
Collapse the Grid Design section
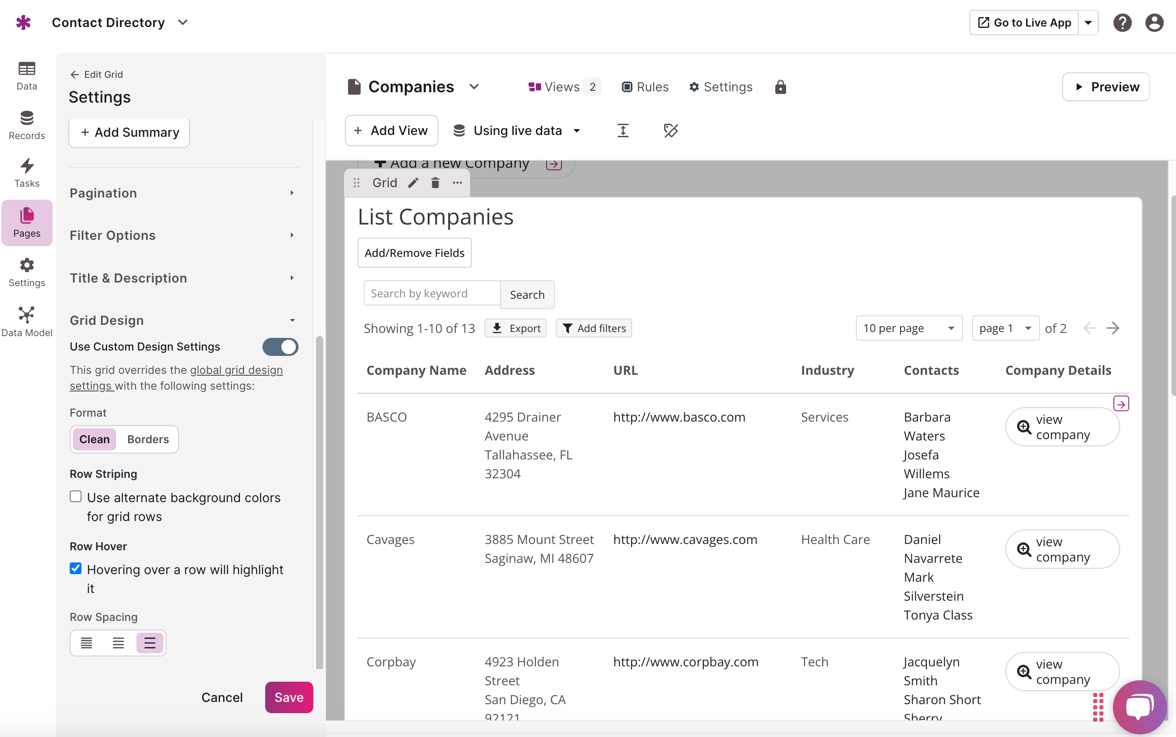point(184,320)
